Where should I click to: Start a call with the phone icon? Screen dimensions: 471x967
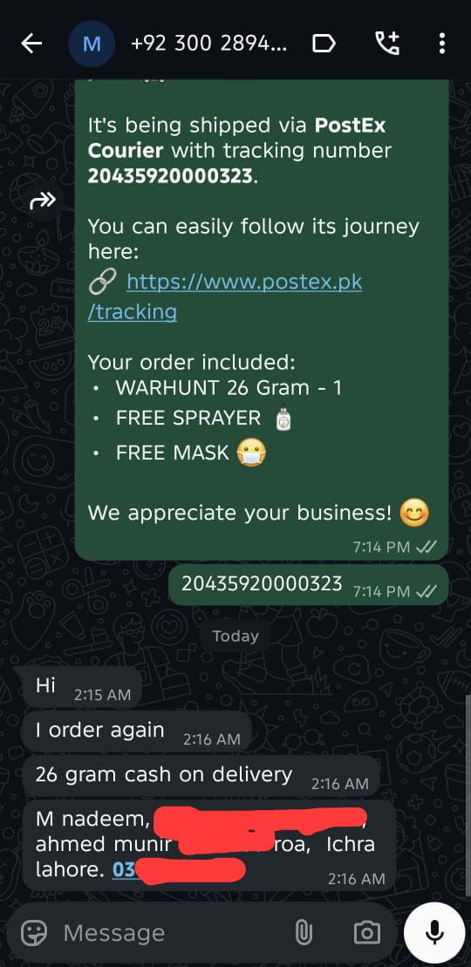point(387,44)
